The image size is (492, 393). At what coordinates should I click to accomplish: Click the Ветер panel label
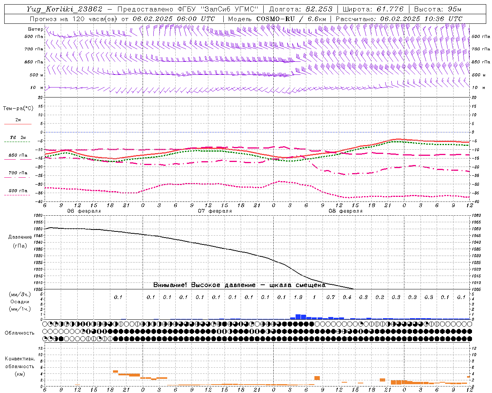pos(35,29)
